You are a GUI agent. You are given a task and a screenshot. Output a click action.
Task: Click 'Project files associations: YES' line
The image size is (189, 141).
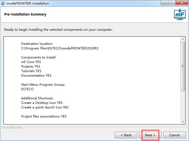pos(44,116)
